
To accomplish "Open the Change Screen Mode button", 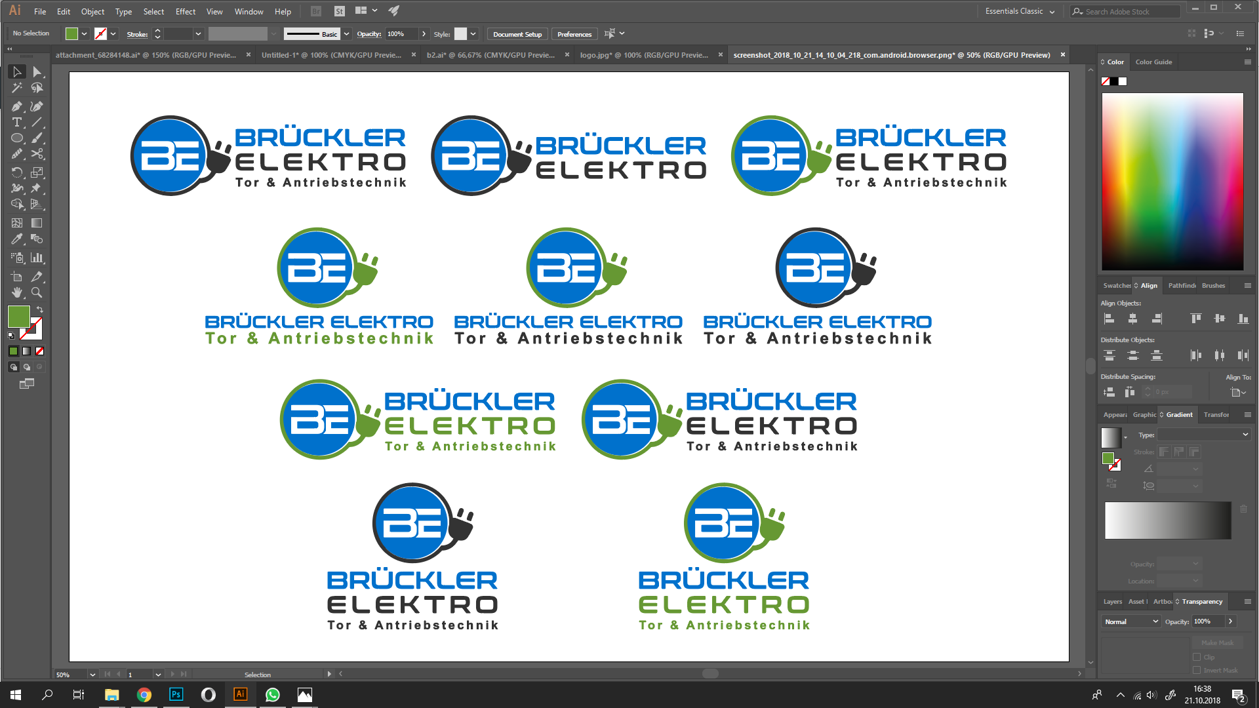I will (x=27, y=383).
